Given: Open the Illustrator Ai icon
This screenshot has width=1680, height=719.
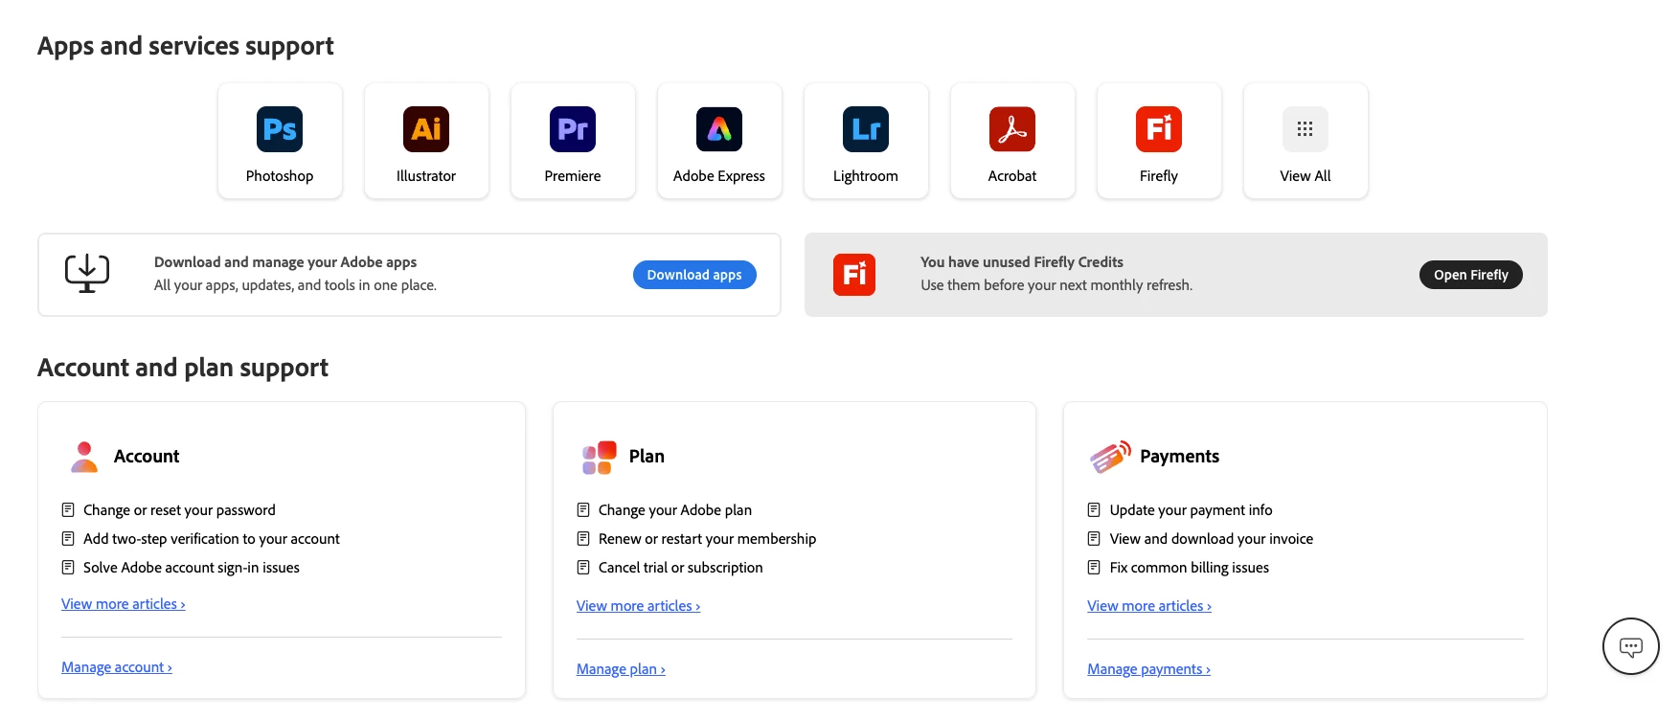Looking at the screenshot, I should (x=426, y=129).
